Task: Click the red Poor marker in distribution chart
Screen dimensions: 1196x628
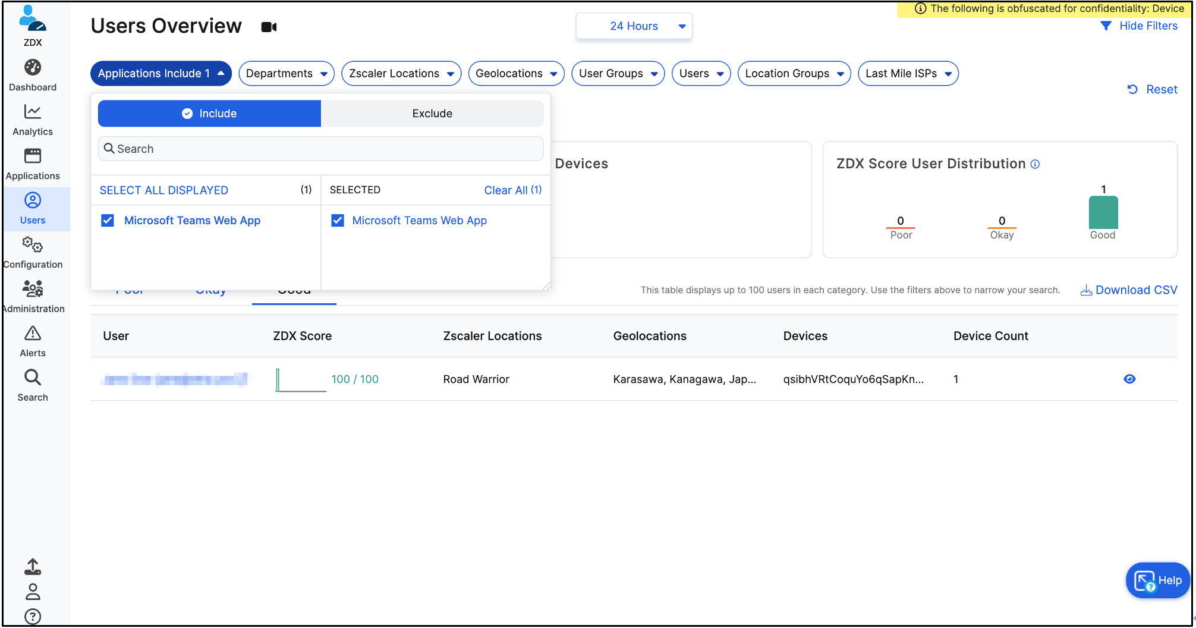Action: coord(901,228)
